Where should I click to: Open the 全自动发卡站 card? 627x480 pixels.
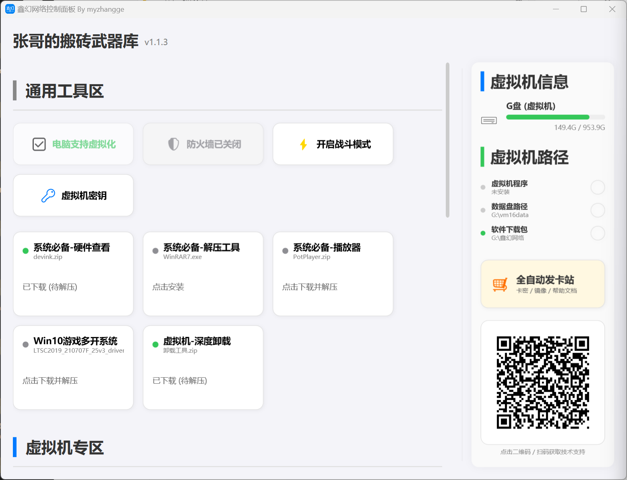543,284
